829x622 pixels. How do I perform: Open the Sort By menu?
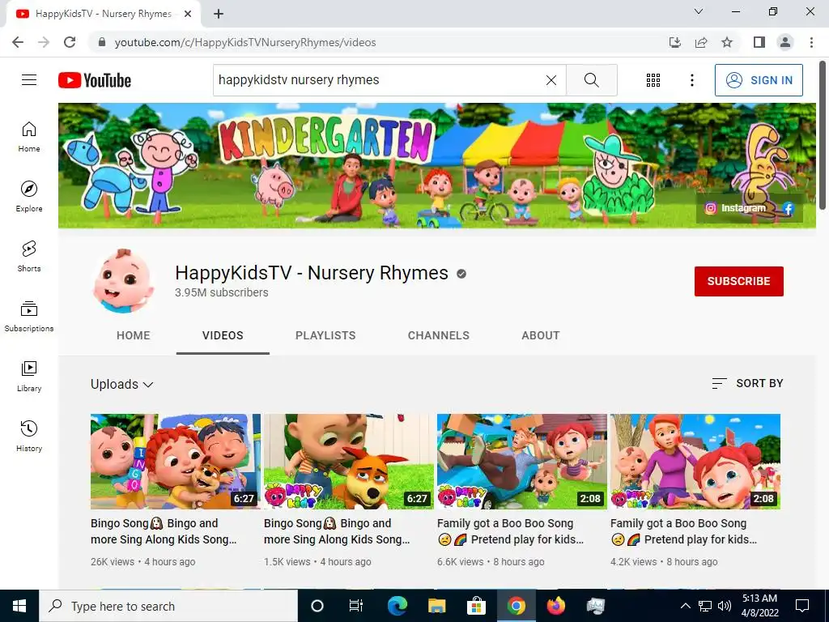[747, 383]
